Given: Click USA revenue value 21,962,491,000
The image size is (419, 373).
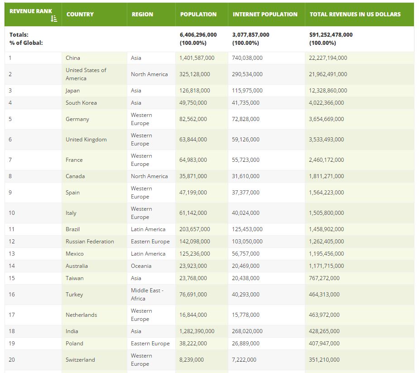Looking at the screenshot, I should [328, 74].
